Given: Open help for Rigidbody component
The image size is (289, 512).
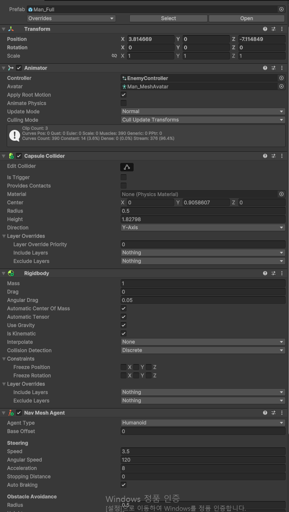Looking at the screenshot, I should [x=265, y=273].
